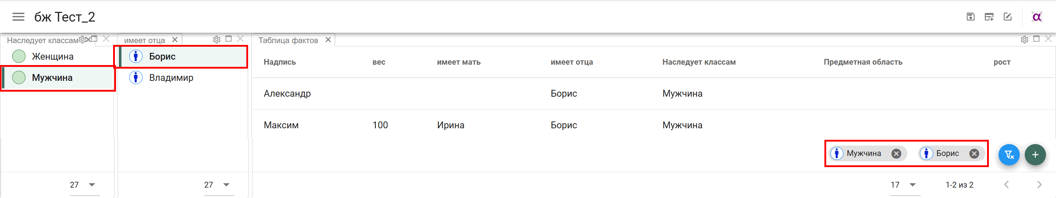Open the hamburger navigation menu
The height and width of the screenshot is (198, 1056).
pos(18,17)
